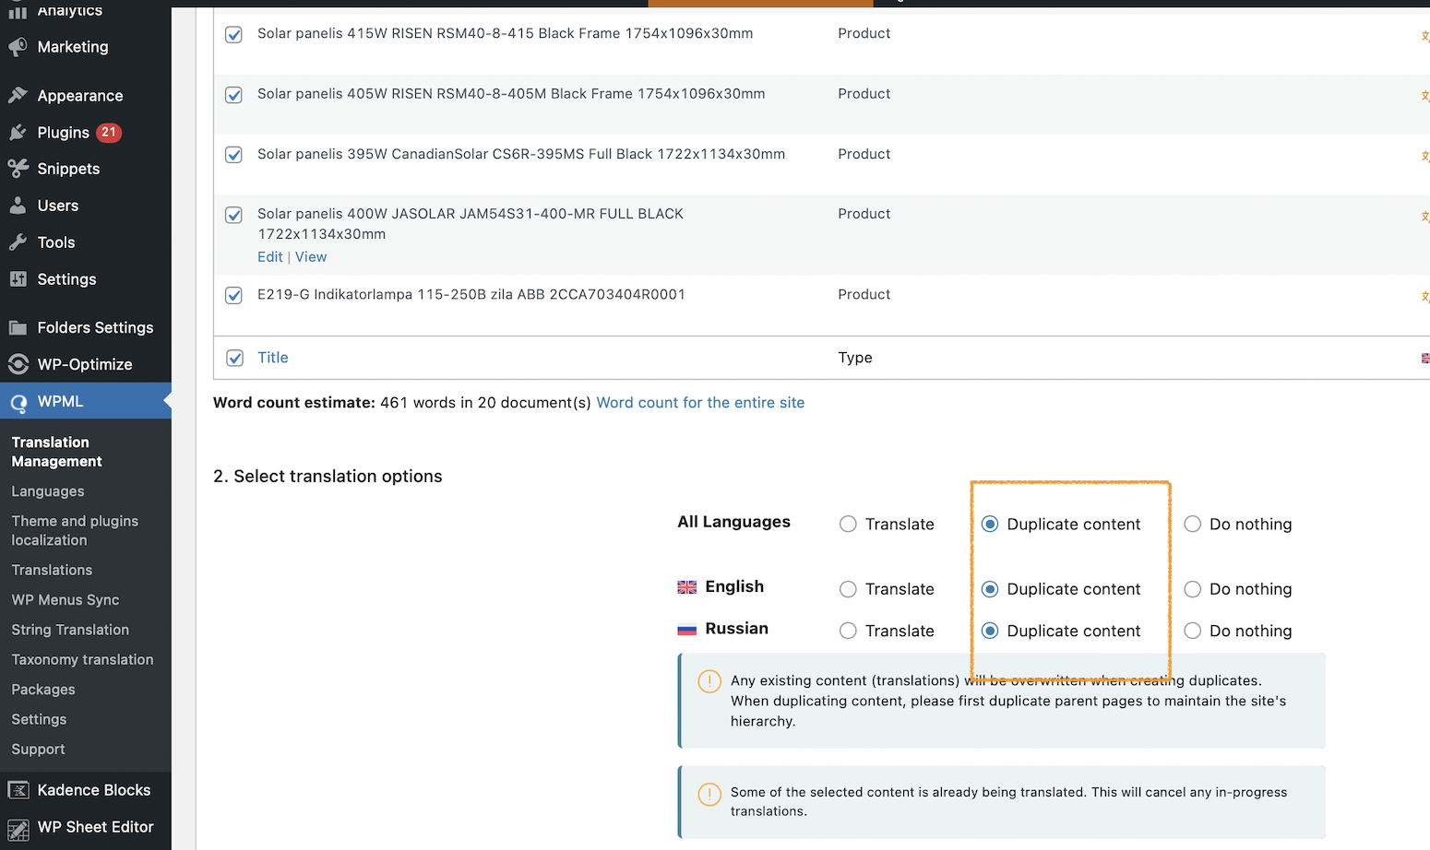Open WP Menus Sync
Screen dimensions: 1430x850
[x=66, y=600]
